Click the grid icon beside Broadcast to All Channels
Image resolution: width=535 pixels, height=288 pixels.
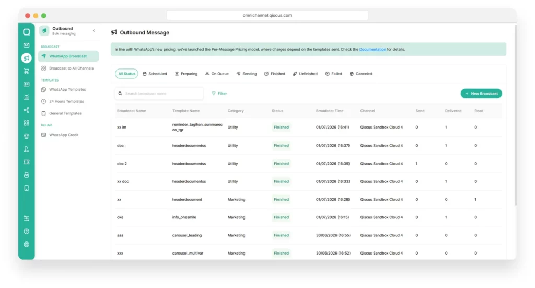[44, 68]
